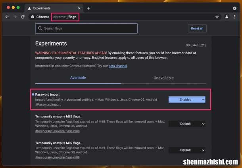Open #temporary-unexpire-flags-m89 link

[x=58, y=157]
